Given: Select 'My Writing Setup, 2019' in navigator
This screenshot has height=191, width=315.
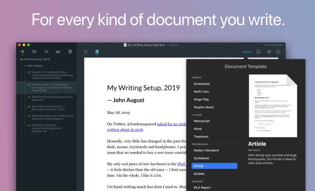Looking at the screenshot, I should [35, 59].
